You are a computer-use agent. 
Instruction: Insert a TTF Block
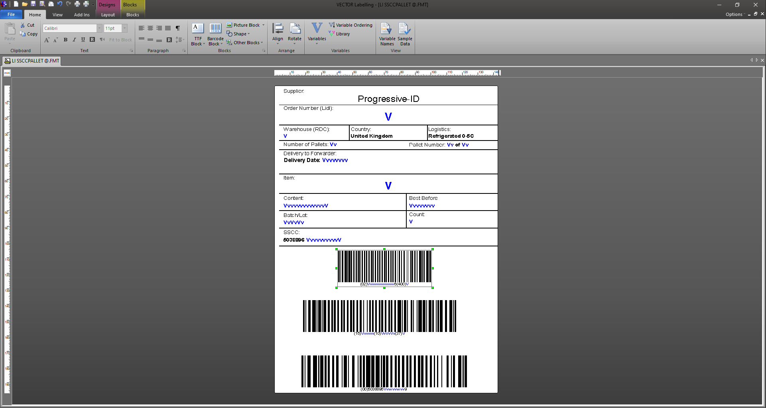[198, 35]
